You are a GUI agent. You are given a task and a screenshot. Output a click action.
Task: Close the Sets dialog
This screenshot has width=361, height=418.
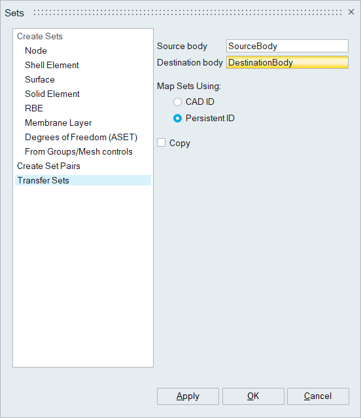[351, 12]
